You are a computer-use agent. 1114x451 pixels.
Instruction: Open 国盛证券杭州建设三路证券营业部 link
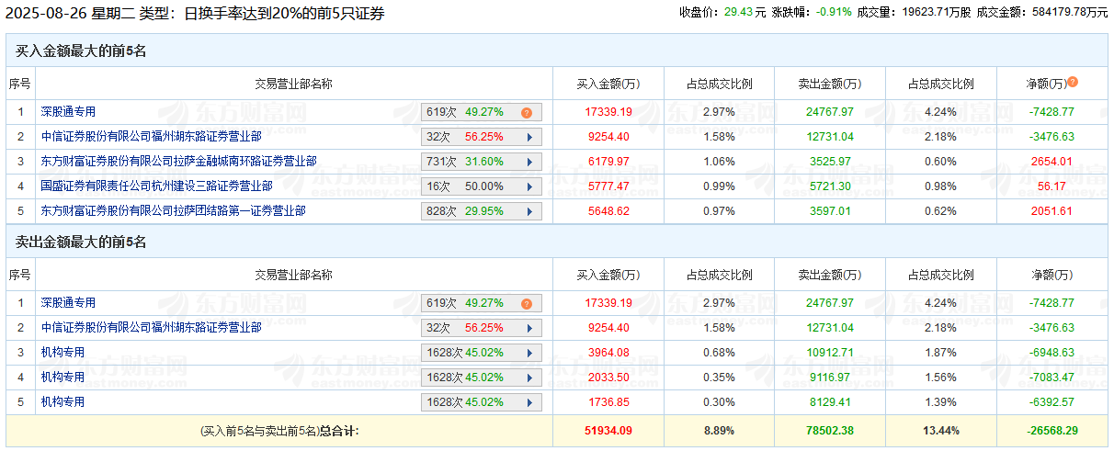156,186
